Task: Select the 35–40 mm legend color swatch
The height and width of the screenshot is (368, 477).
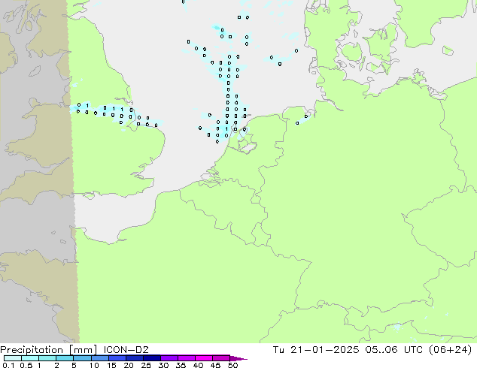Action: 186,358
